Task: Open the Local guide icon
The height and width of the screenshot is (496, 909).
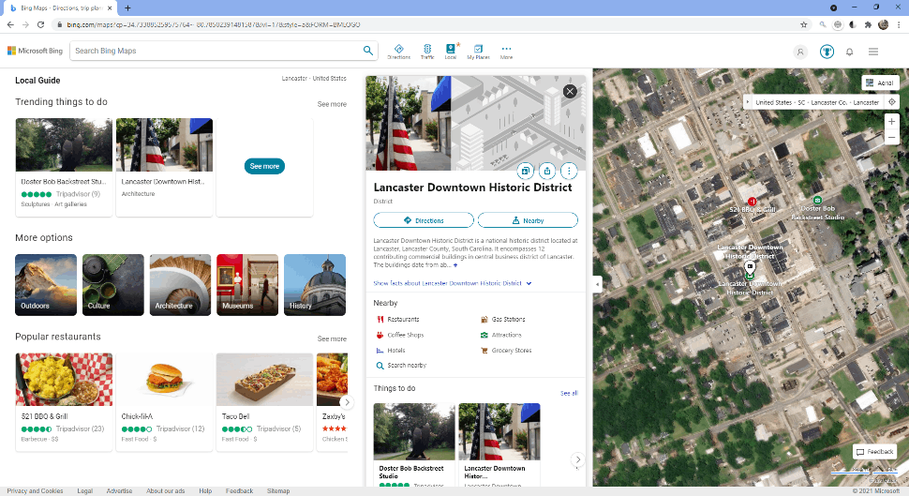Action: [x=451, y=52]
